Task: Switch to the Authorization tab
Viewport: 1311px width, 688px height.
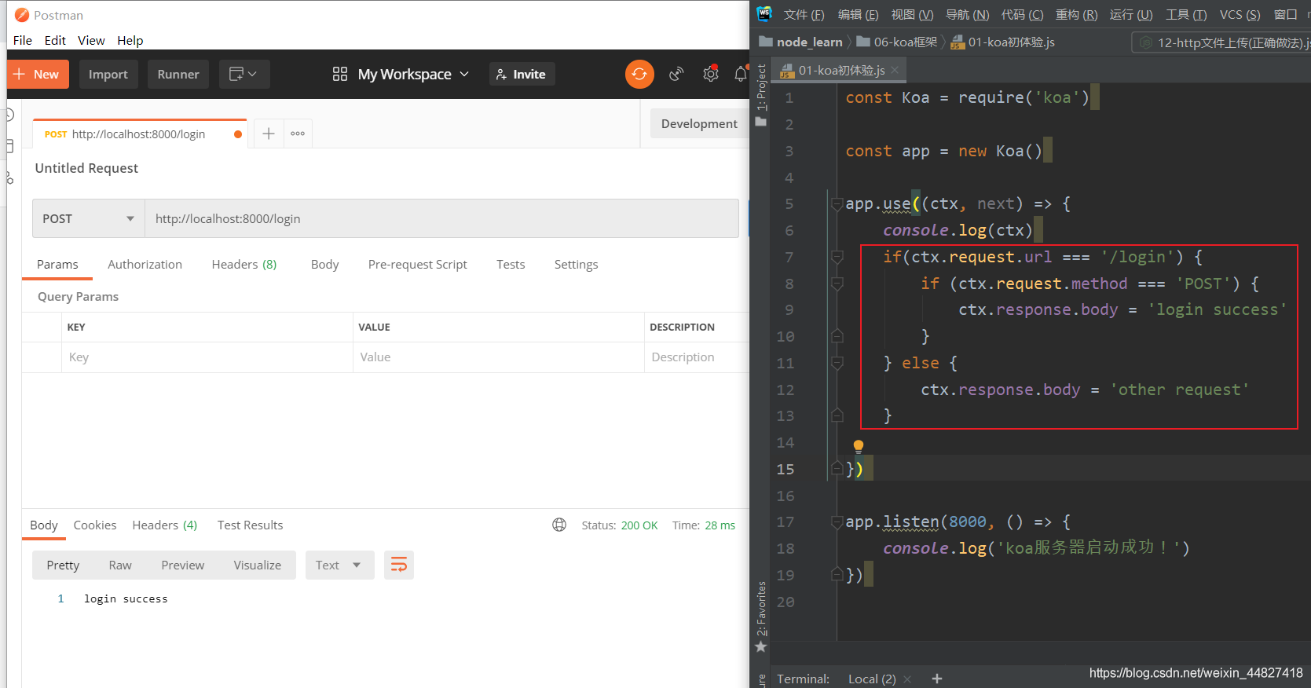Action: [145, 265]
